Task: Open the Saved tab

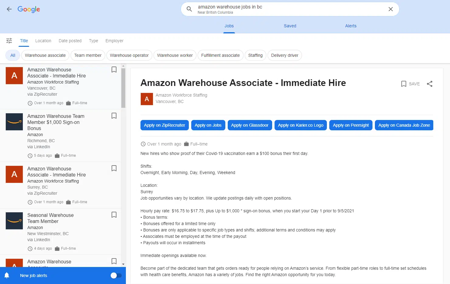Action: [x=290, y=26]
